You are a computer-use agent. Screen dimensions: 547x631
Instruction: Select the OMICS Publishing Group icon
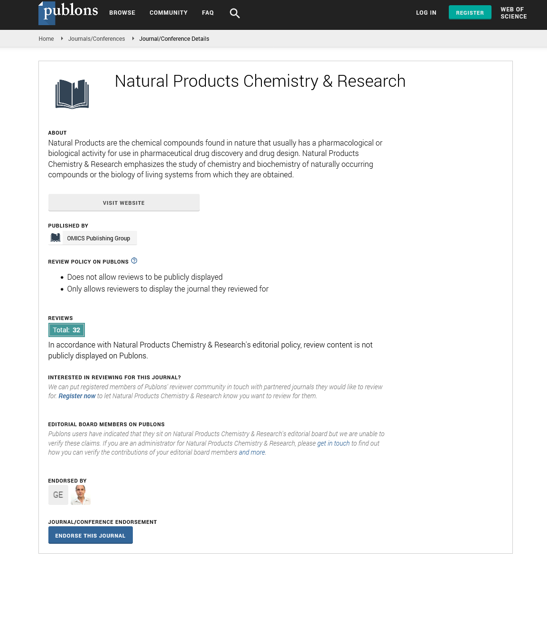(56, 237)
